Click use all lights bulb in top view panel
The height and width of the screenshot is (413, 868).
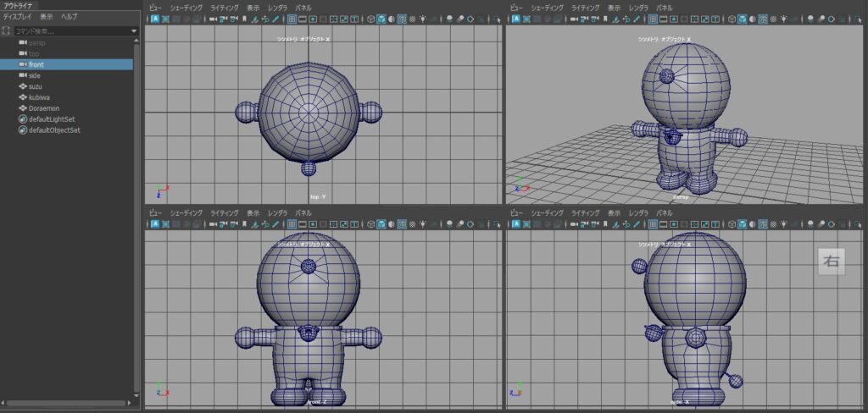(422, 19)
